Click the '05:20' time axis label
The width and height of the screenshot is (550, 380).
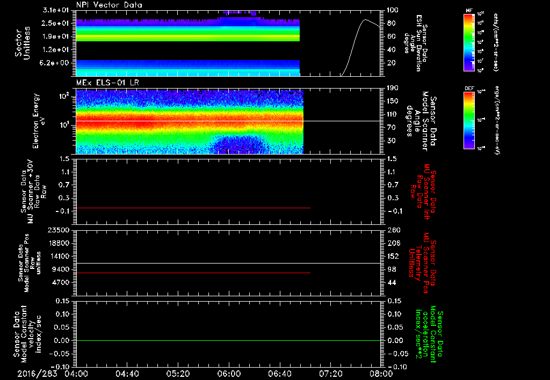(x=178, y=374)
